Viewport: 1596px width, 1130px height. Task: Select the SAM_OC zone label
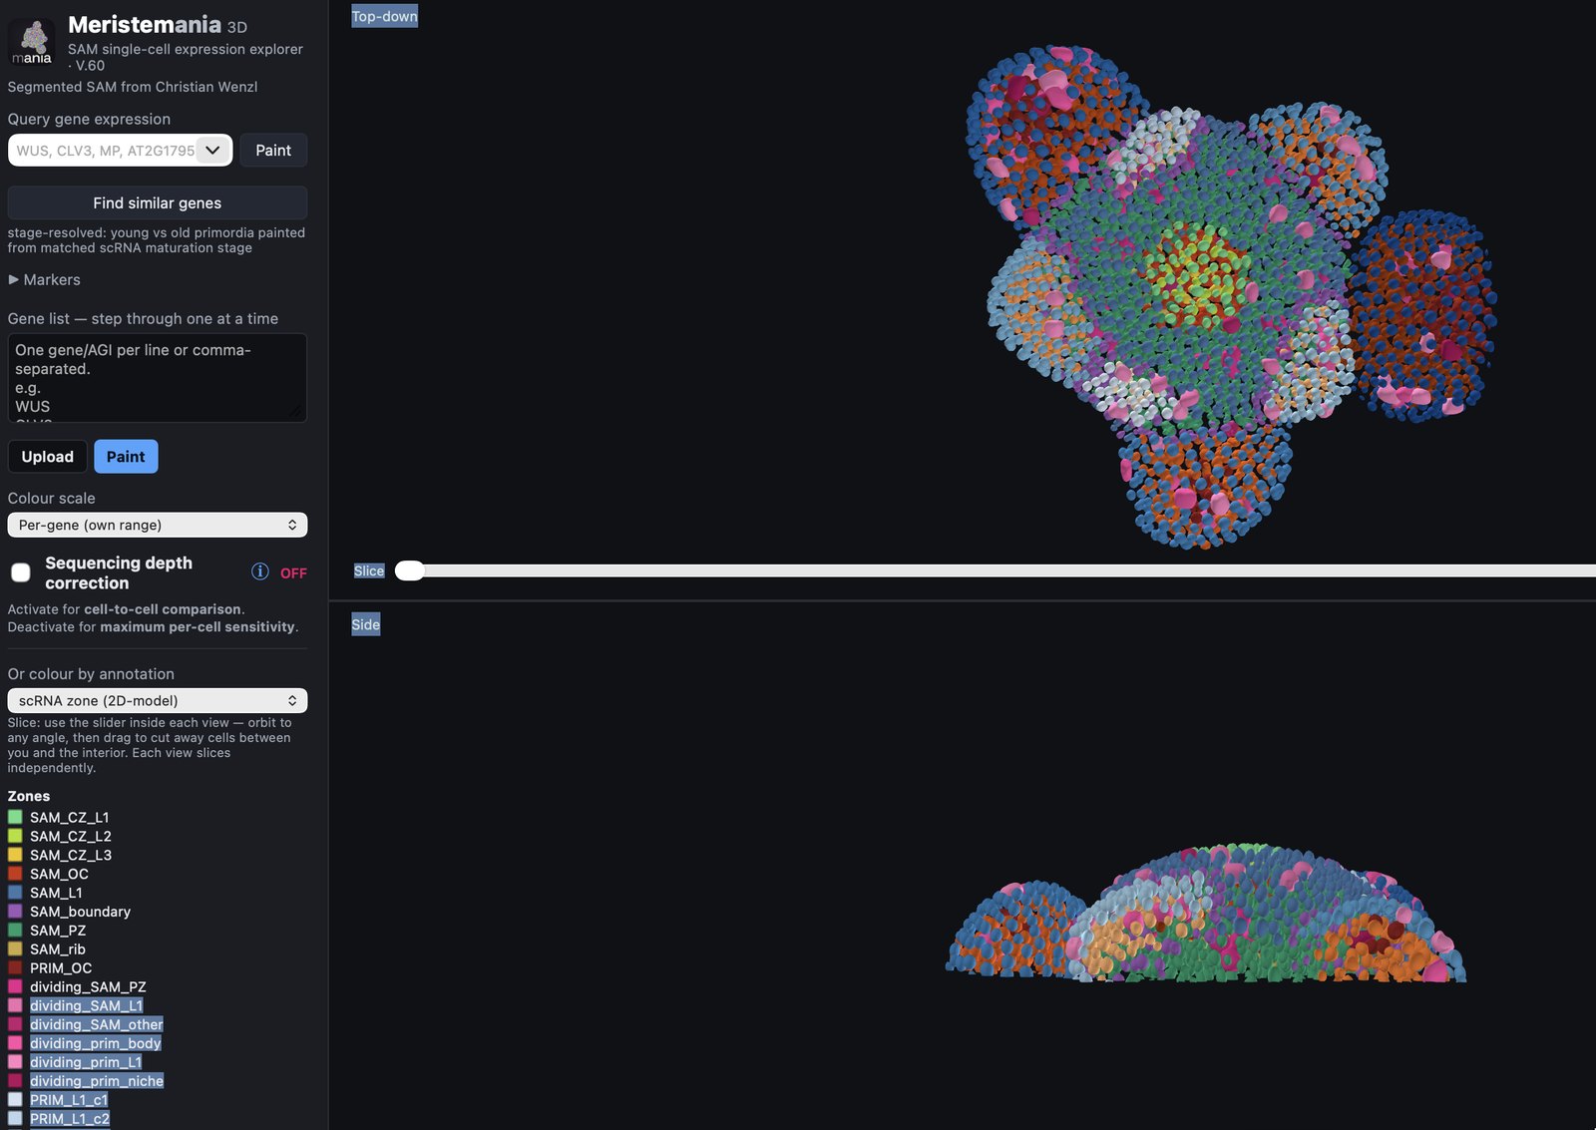pos(59,874)
